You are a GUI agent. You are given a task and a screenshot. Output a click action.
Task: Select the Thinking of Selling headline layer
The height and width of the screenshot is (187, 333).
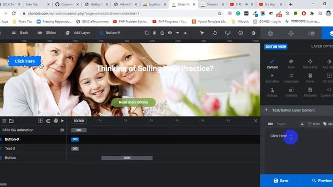[155, 69]
